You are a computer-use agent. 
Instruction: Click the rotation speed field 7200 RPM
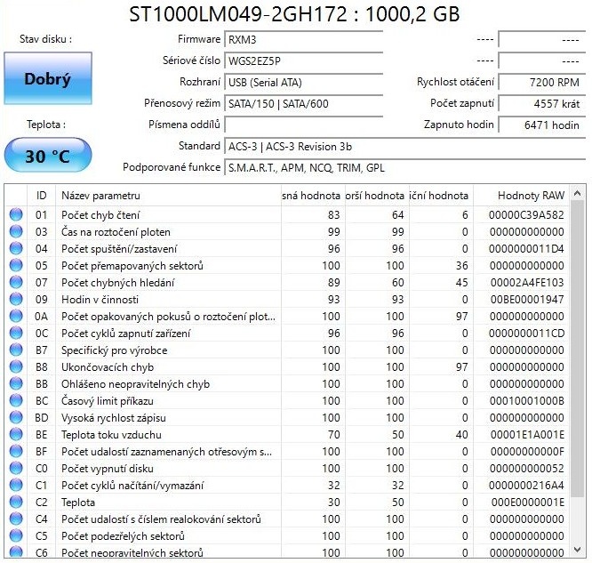[542, 83]
